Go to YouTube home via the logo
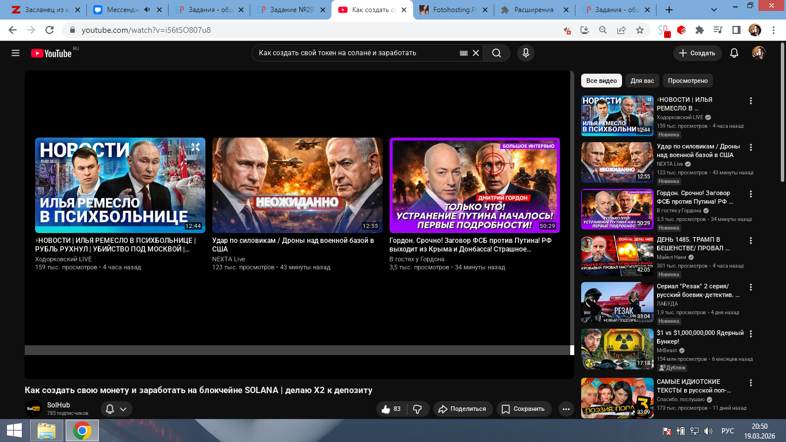The width and height of the screenshot is (786, 442). click(51, 53)
